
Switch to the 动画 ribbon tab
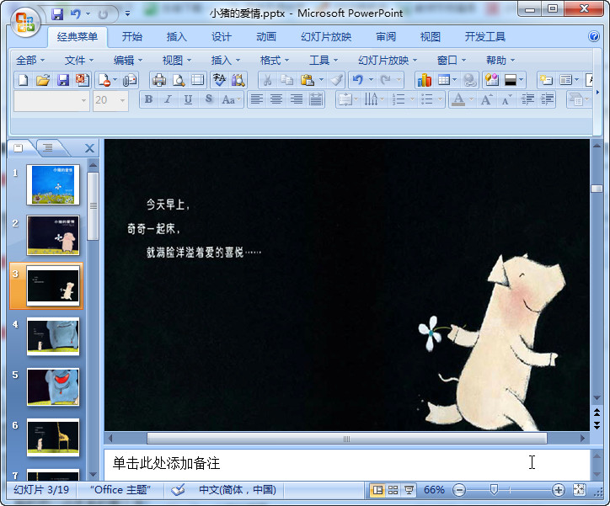coord(266,36)
